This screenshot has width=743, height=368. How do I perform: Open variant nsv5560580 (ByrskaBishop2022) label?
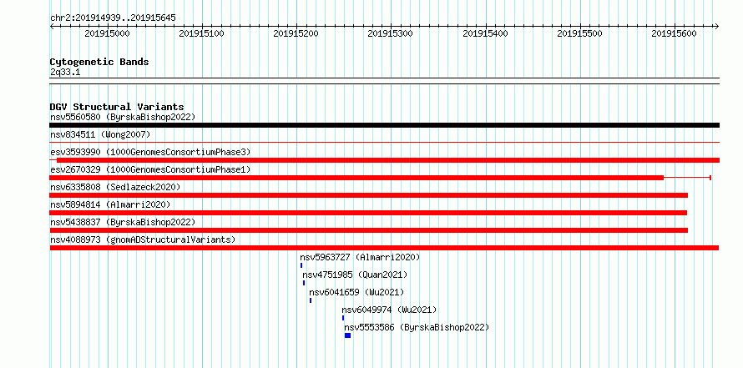pyautogui.click(x=123, y=117)
